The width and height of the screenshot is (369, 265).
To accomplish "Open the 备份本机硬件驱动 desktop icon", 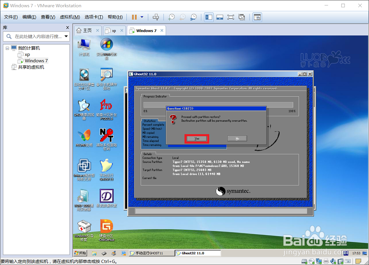I will pos(107,79).
